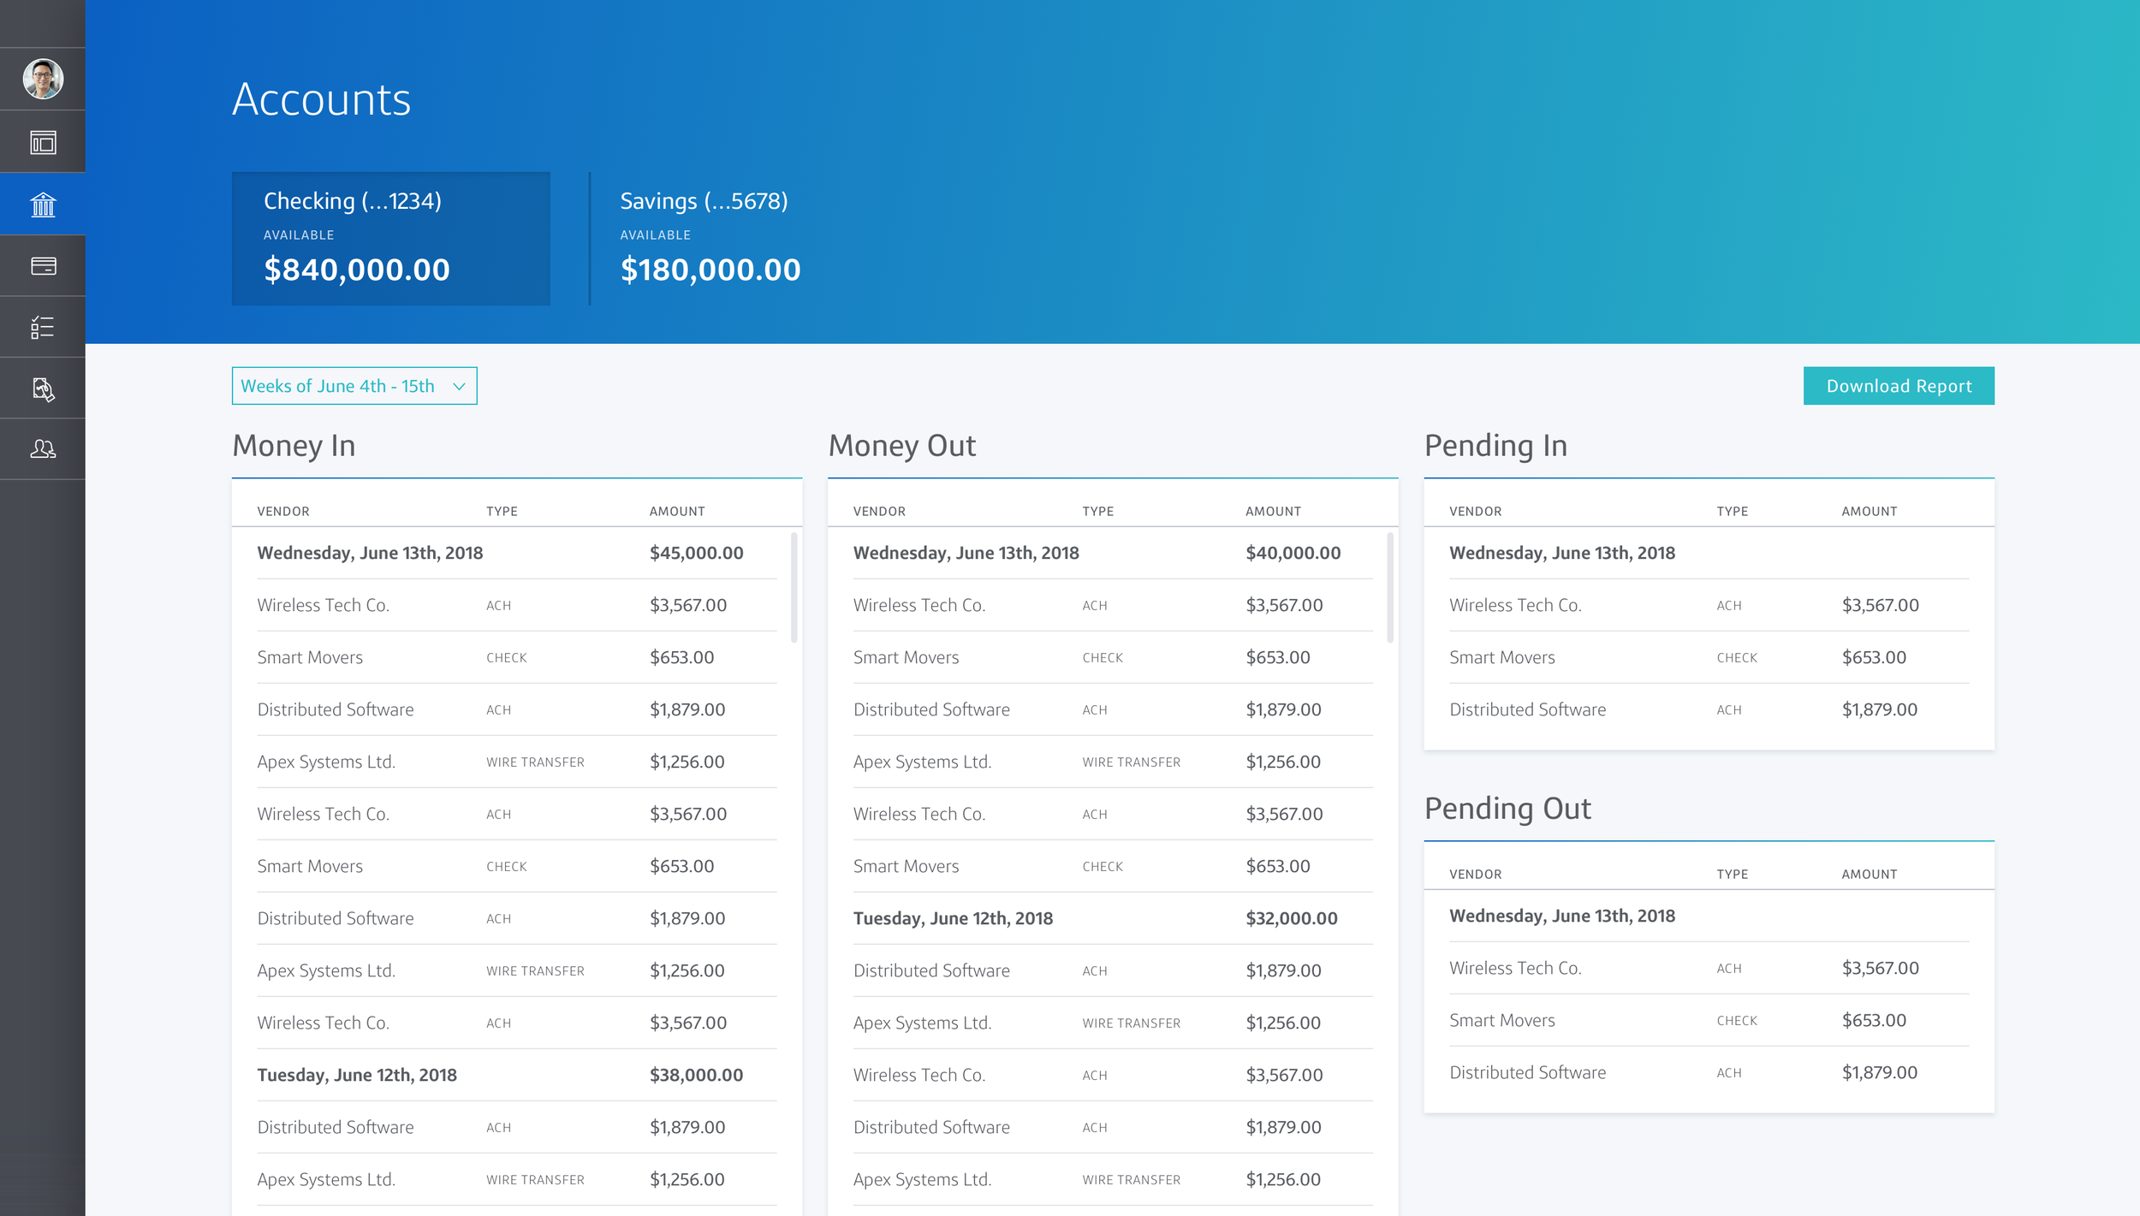The width and height of the screenshot is (2140, 1216).
Task: Open the users group icon in sidebar
Action: tap(43, 449)
